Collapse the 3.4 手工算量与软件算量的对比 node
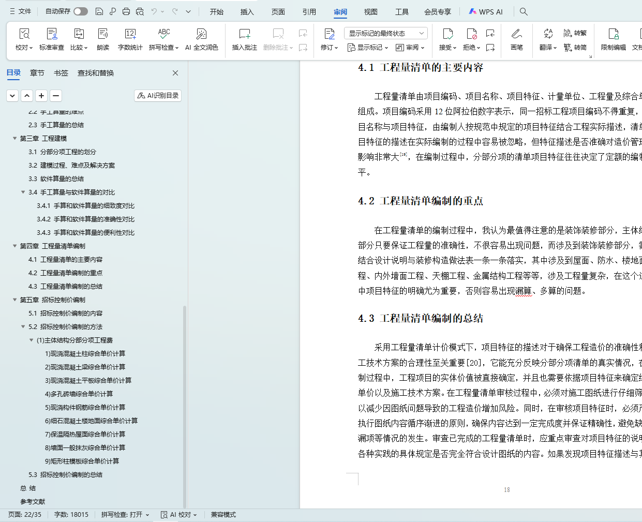Viewport: 642px width, 522px height. pyautogui.click(x=23, y=192)
